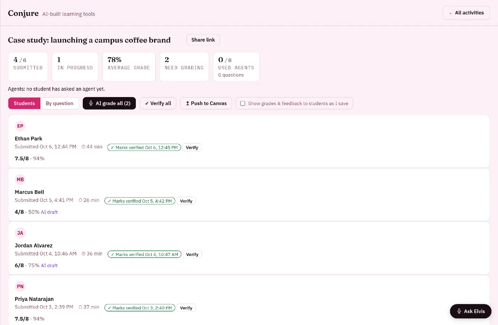Click Jordan Alvarez's 6/8 score
Image resolution: width=498 pixels, height=325 pixels.
(19, 265)
